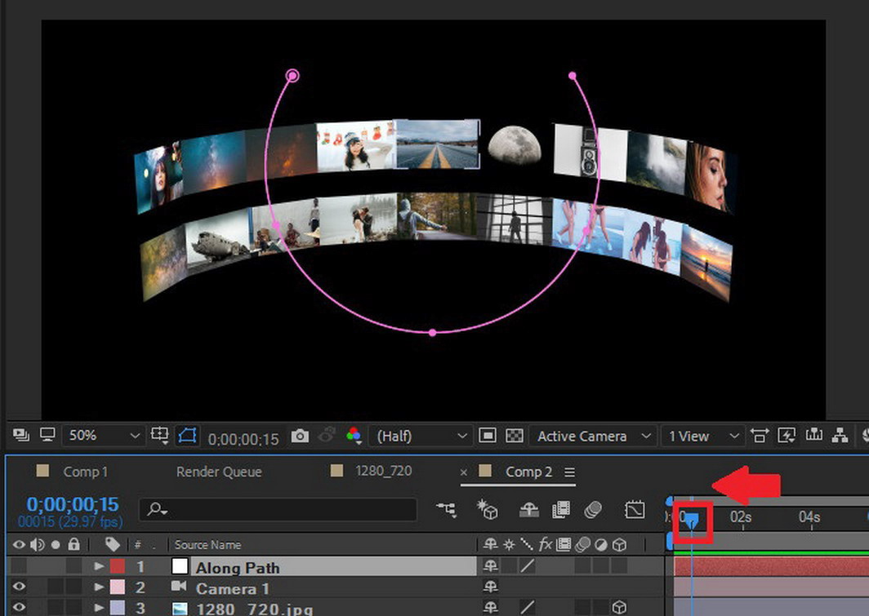Open the Composition Mini-Flowchart

tap(446, 510)
